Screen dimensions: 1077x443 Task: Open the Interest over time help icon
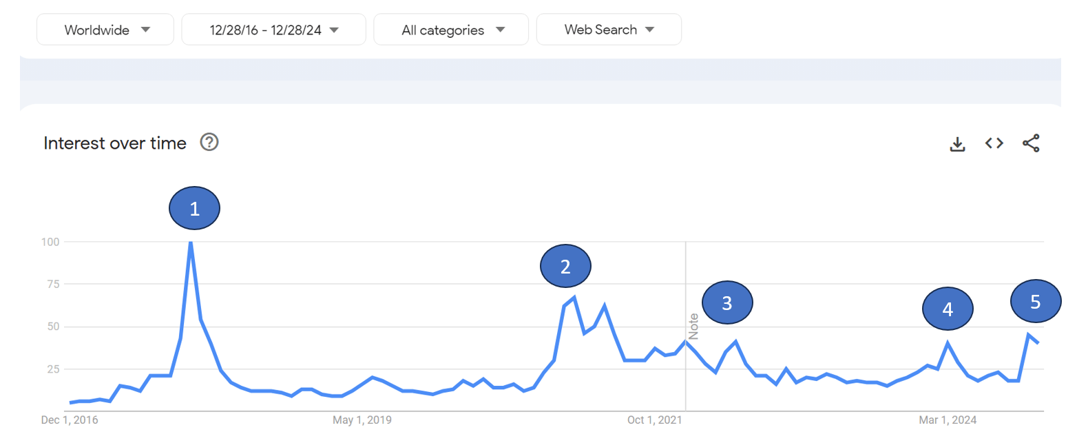209,143
